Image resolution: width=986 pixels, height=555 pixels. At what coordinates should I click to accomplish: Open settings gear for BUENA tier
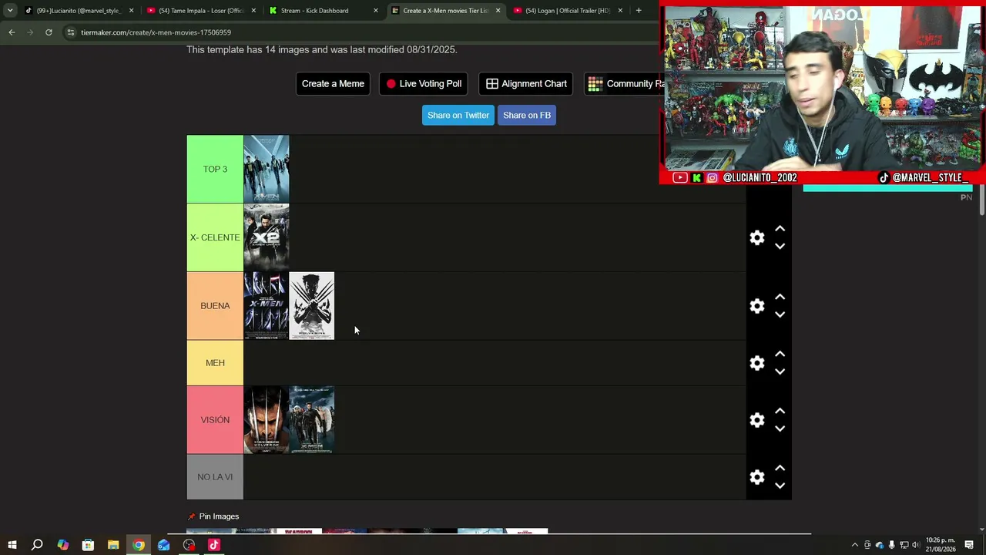tap(757, 306)
